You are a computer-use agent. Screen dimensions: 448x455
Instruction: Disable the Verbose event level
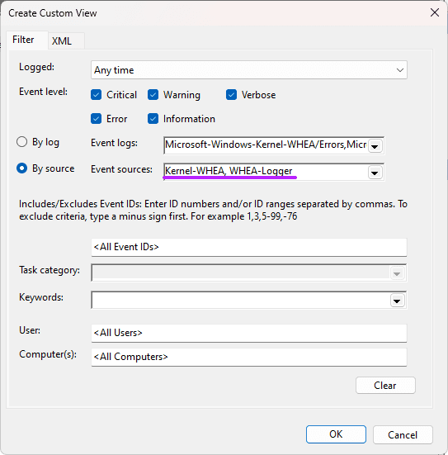pos(231,95)
